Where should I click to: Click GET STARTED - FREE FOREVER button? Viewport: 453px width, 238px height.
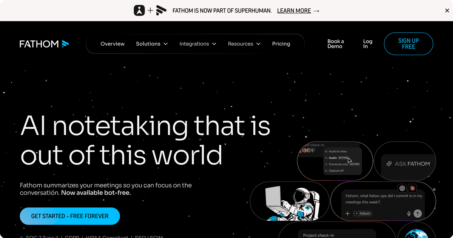70,216
